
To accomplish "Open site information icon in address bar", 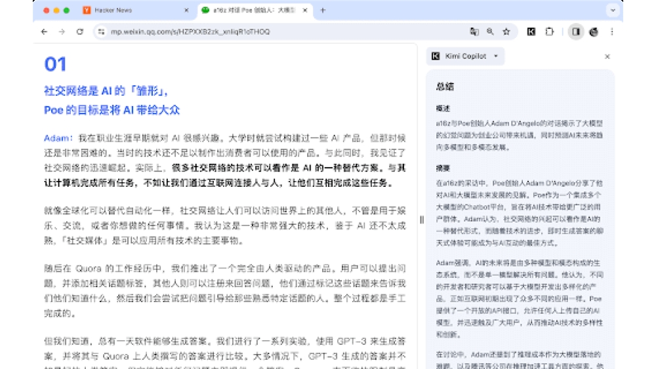I will click(x=101, y=31).
